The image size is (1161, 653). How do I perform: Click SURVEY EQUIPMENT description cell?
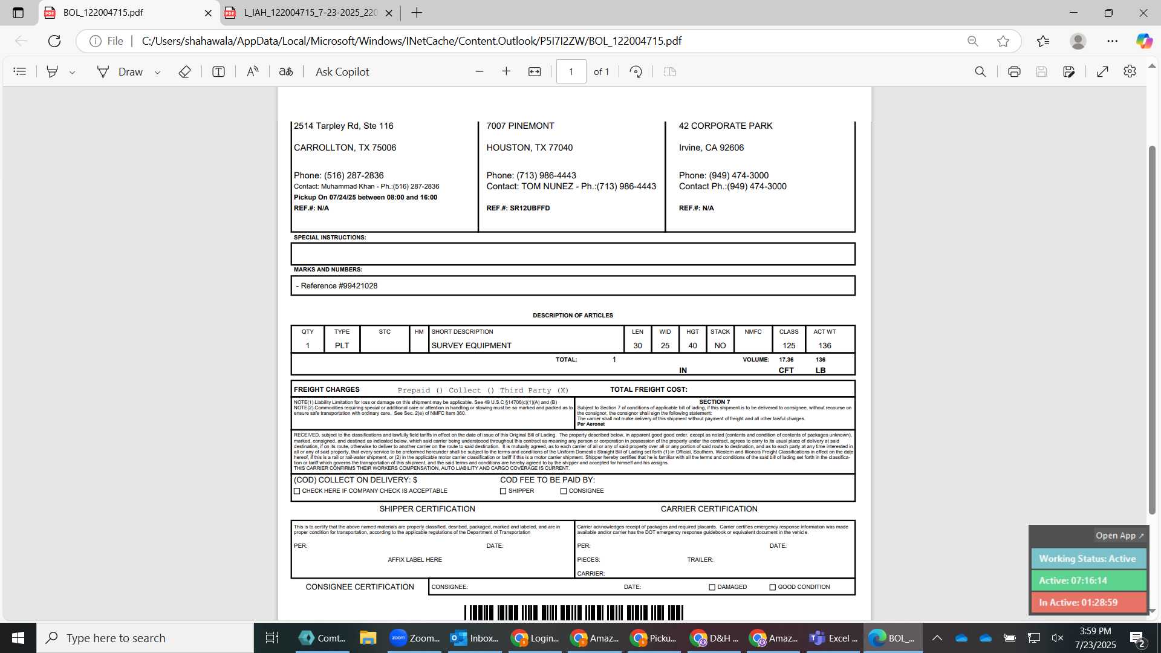tap(472, 346)
